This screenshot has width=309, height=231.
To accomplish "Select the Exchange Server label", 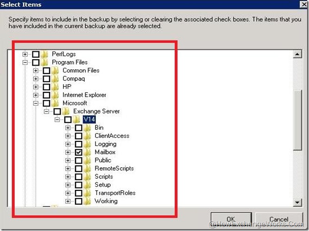I will pos(96,111).
